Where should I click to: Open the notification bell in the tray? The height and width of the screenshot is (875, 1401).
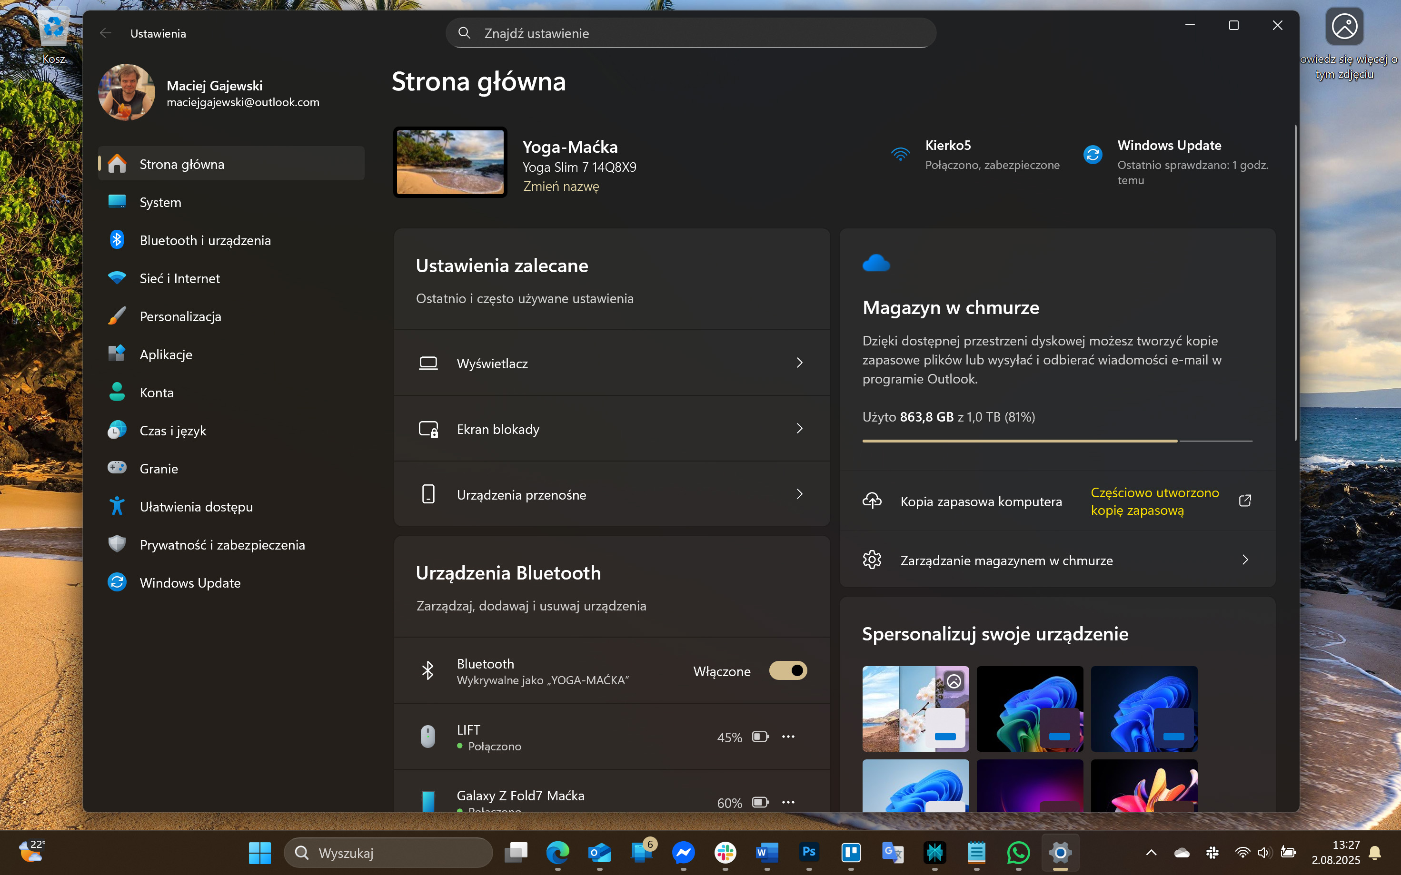1375,853
